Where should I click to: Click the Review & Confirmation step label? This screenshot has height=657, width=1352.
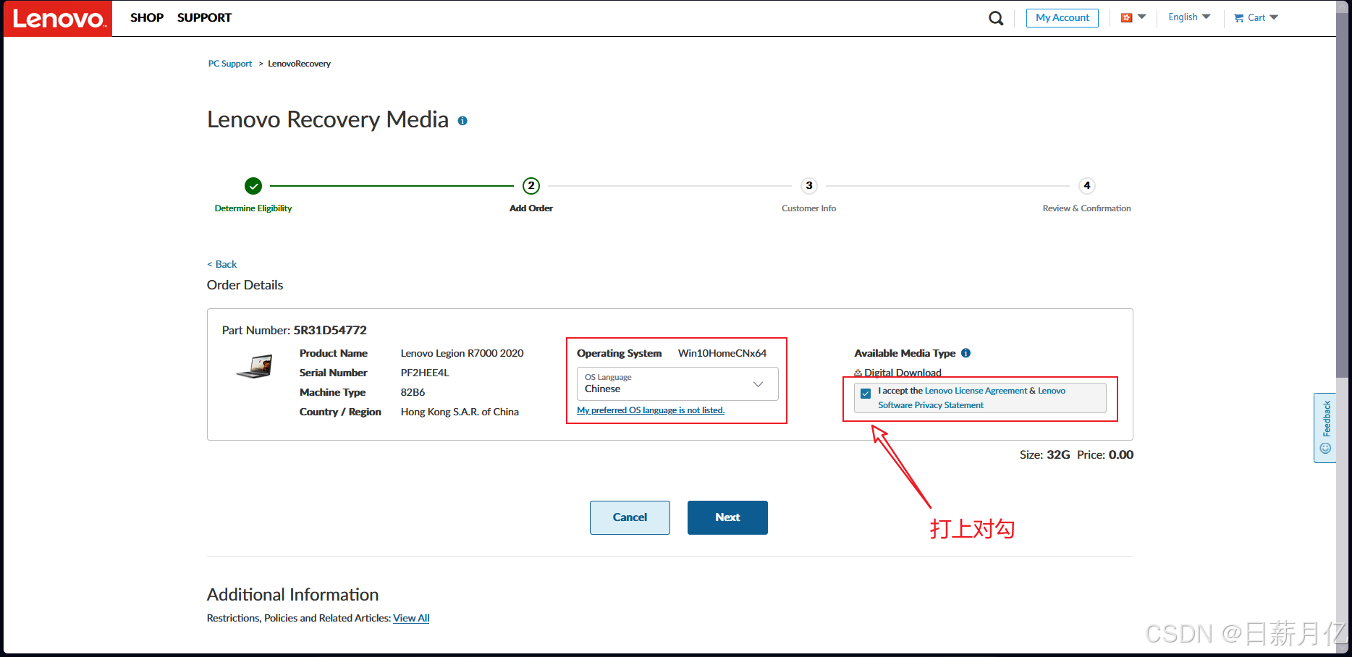[1086, 208]
